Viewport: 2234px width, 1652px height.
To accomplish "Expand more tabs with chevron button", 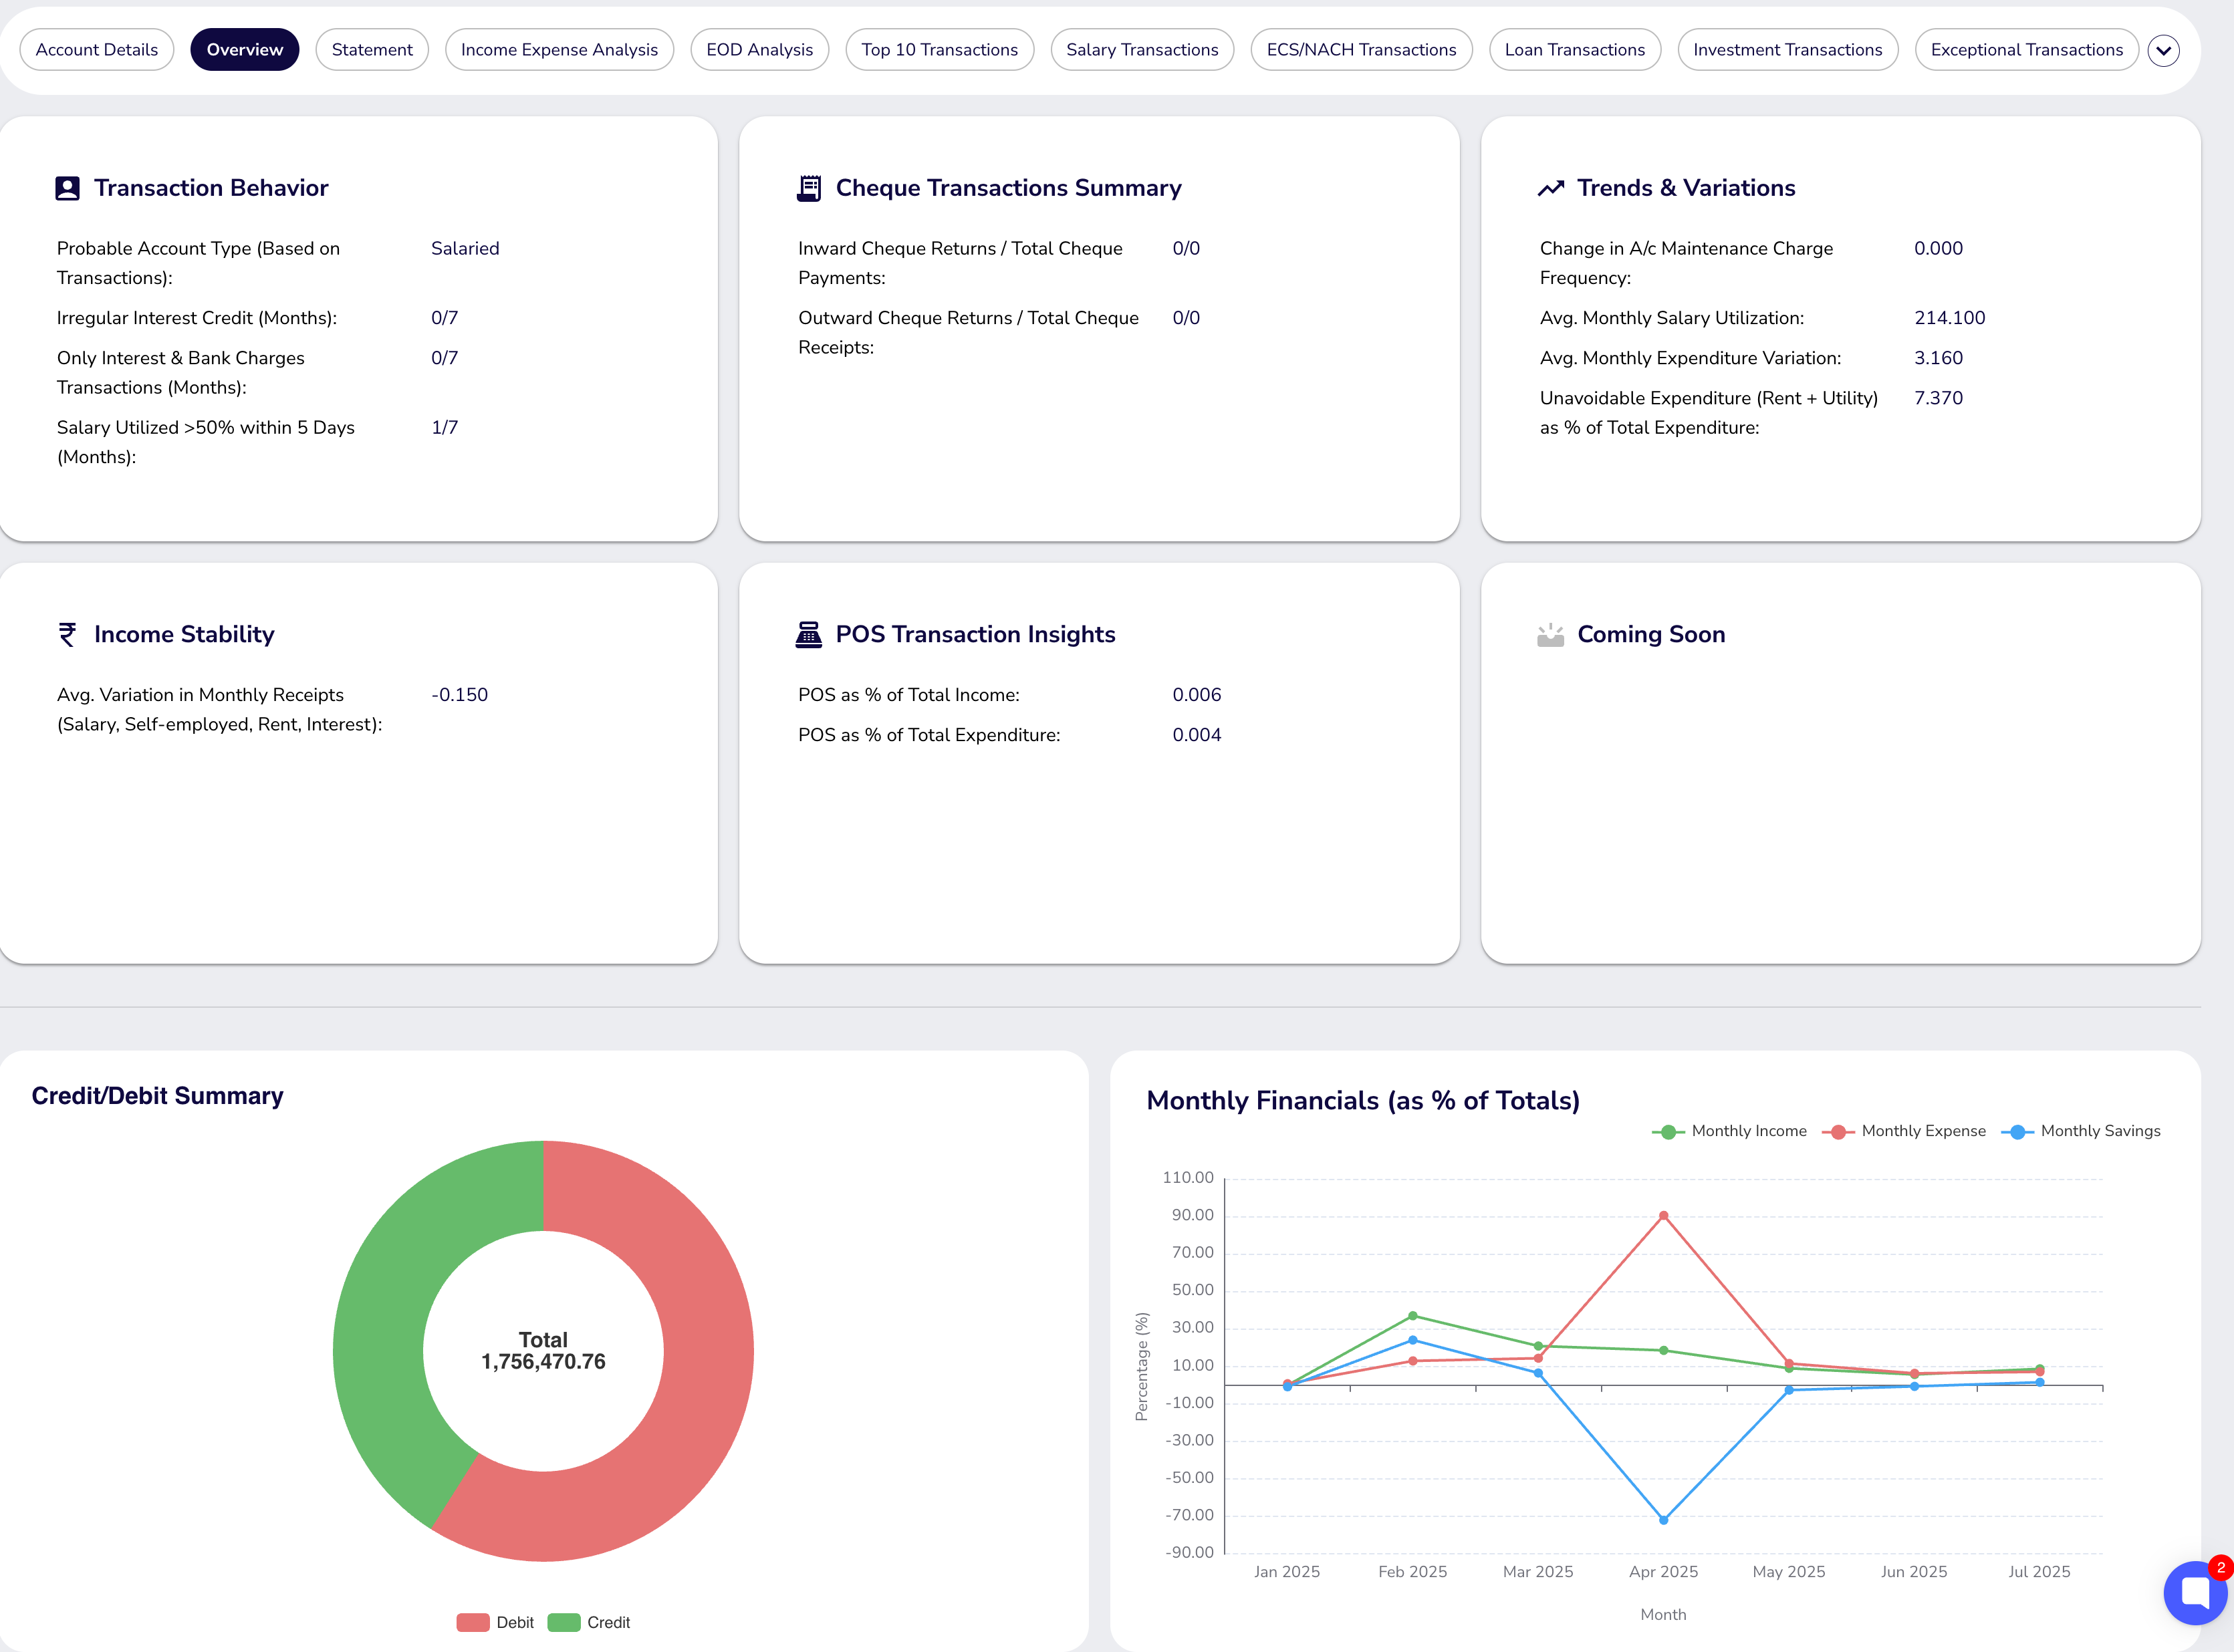I will pos(2163,50).
